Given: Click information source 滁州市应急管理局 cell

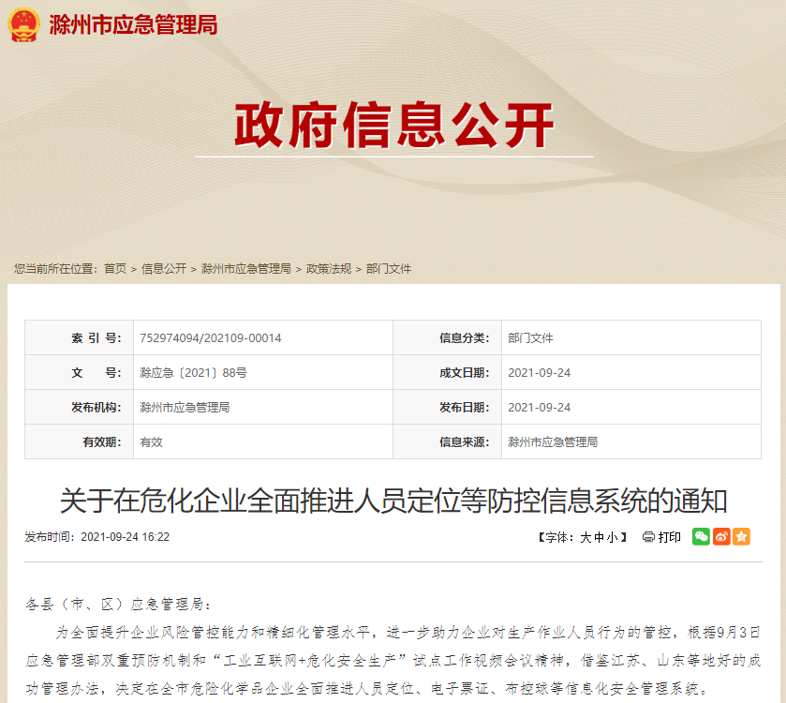Looking at the screenshot, I should click(x=553, y=442).
